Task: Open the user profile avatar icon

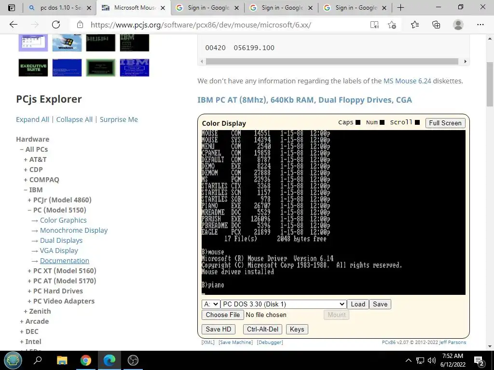Action: coord(458,25)
